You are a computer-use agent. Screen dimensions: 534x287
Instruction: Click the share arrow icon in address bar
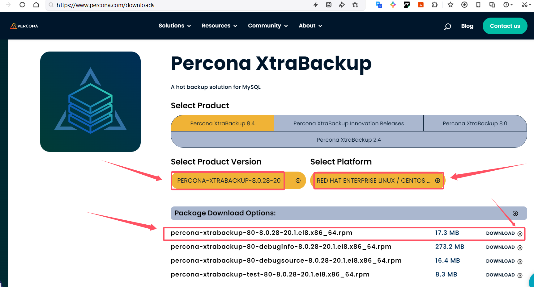342,5
